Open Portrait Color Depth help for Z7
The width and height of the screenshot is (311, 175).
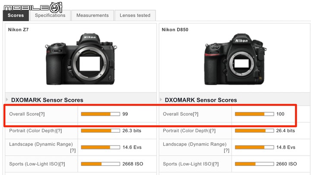point(59,131)
